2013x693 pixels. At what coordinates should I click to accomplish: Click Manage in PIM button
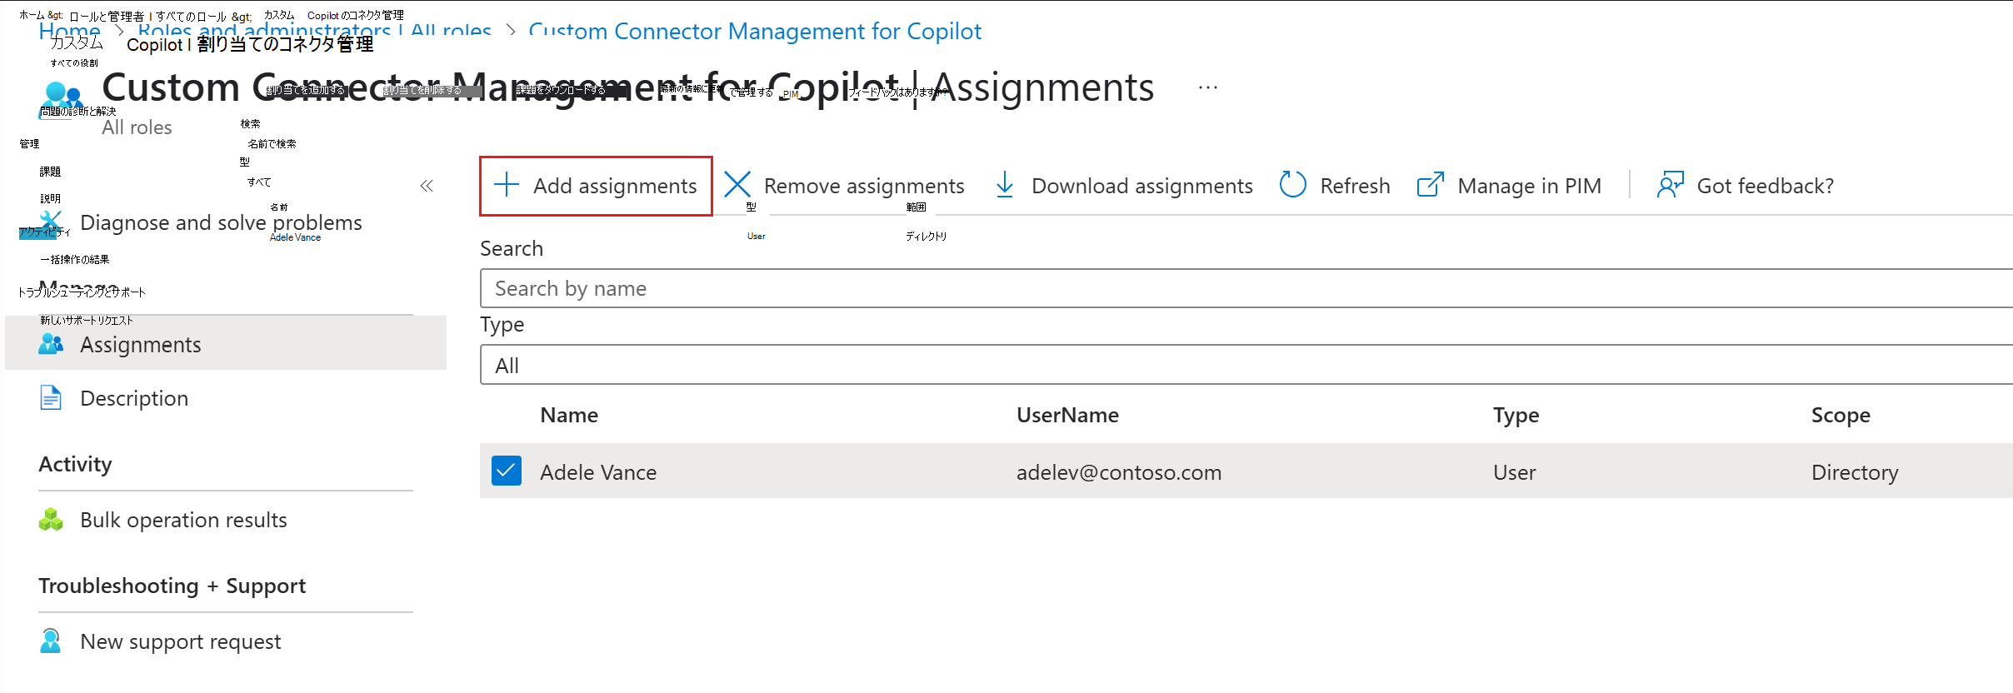1509,186
